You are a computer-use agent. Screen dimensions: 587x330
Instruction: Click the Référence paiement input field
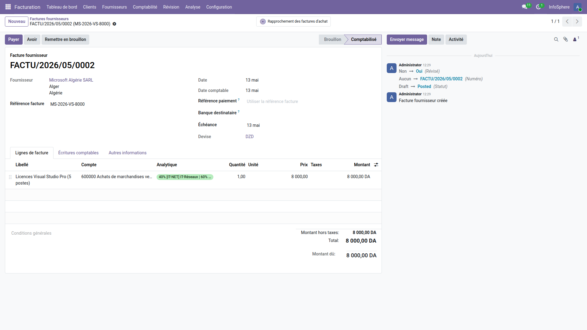click(311, 101)
